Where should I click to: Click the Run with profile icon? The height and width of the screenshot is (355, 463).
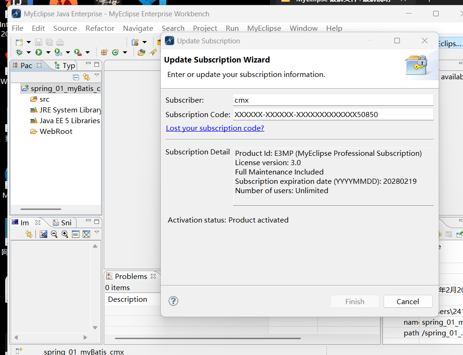click(x=58, y=53)
